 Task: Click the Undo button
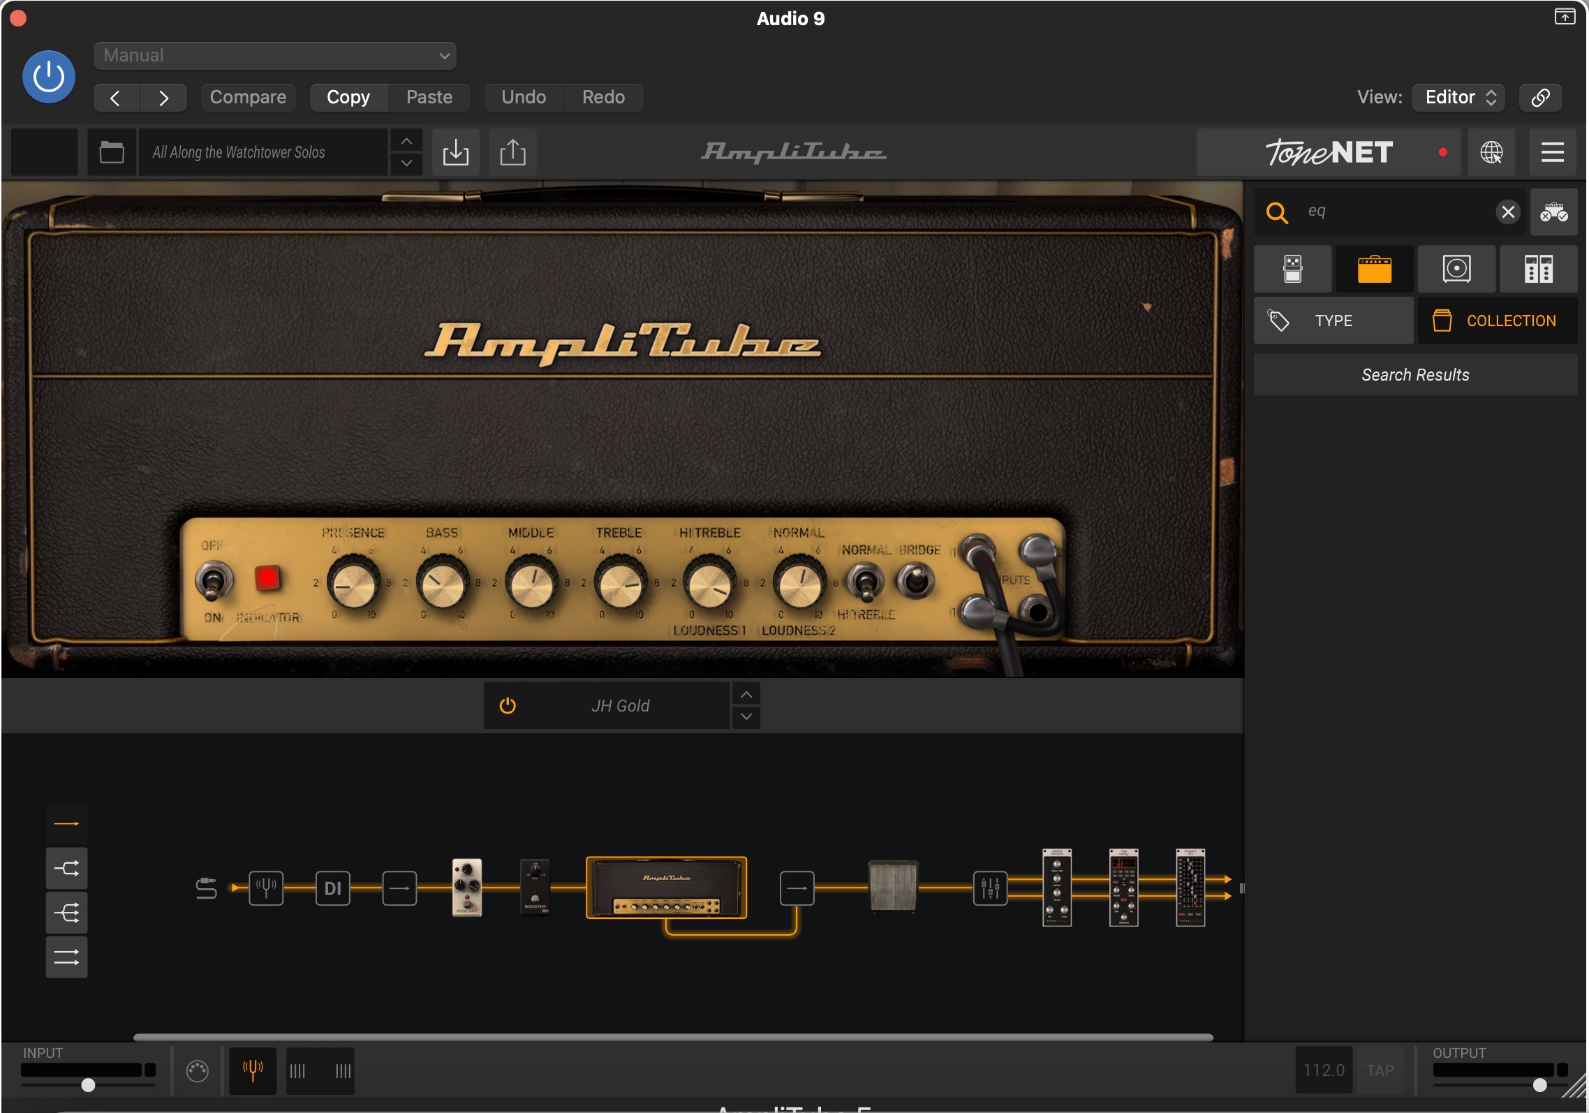pyautogui.click(x=524, y=98)
